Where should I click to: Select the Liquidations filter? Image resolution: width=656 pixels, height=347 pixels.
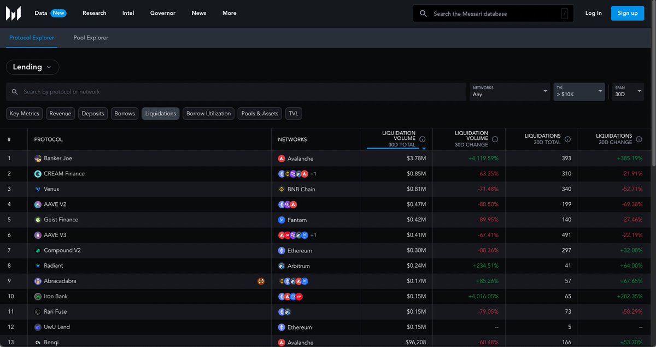[x=161, y=114]
